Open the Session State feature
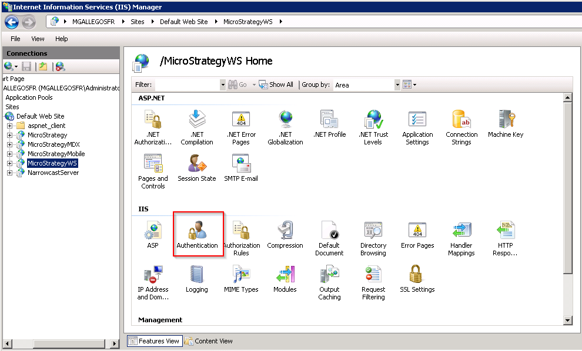582x351 pixels. click(197, 167)
